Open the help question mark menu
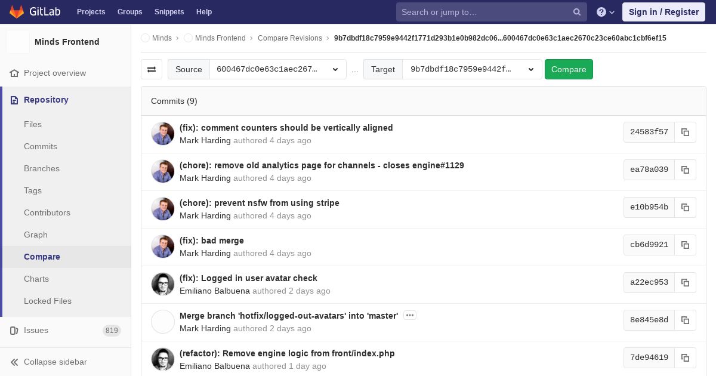716x376 pixels. tap(606, 12)
